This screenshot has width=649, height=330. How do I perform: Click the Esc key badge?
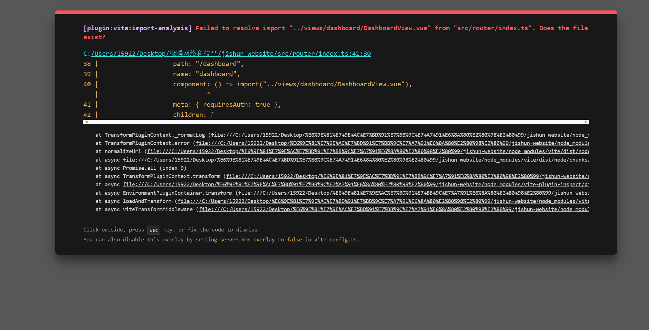click(154, 230)
